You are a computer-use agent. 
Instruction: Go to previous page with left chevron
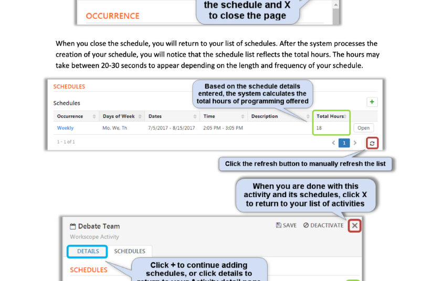point(333,143)
